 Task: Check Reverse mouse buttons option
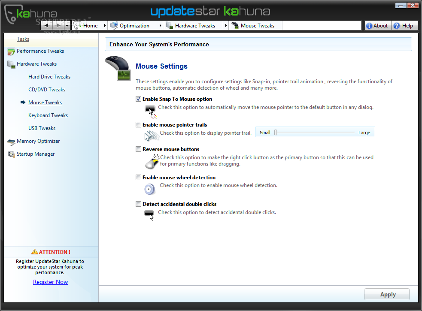click(138, 149)
